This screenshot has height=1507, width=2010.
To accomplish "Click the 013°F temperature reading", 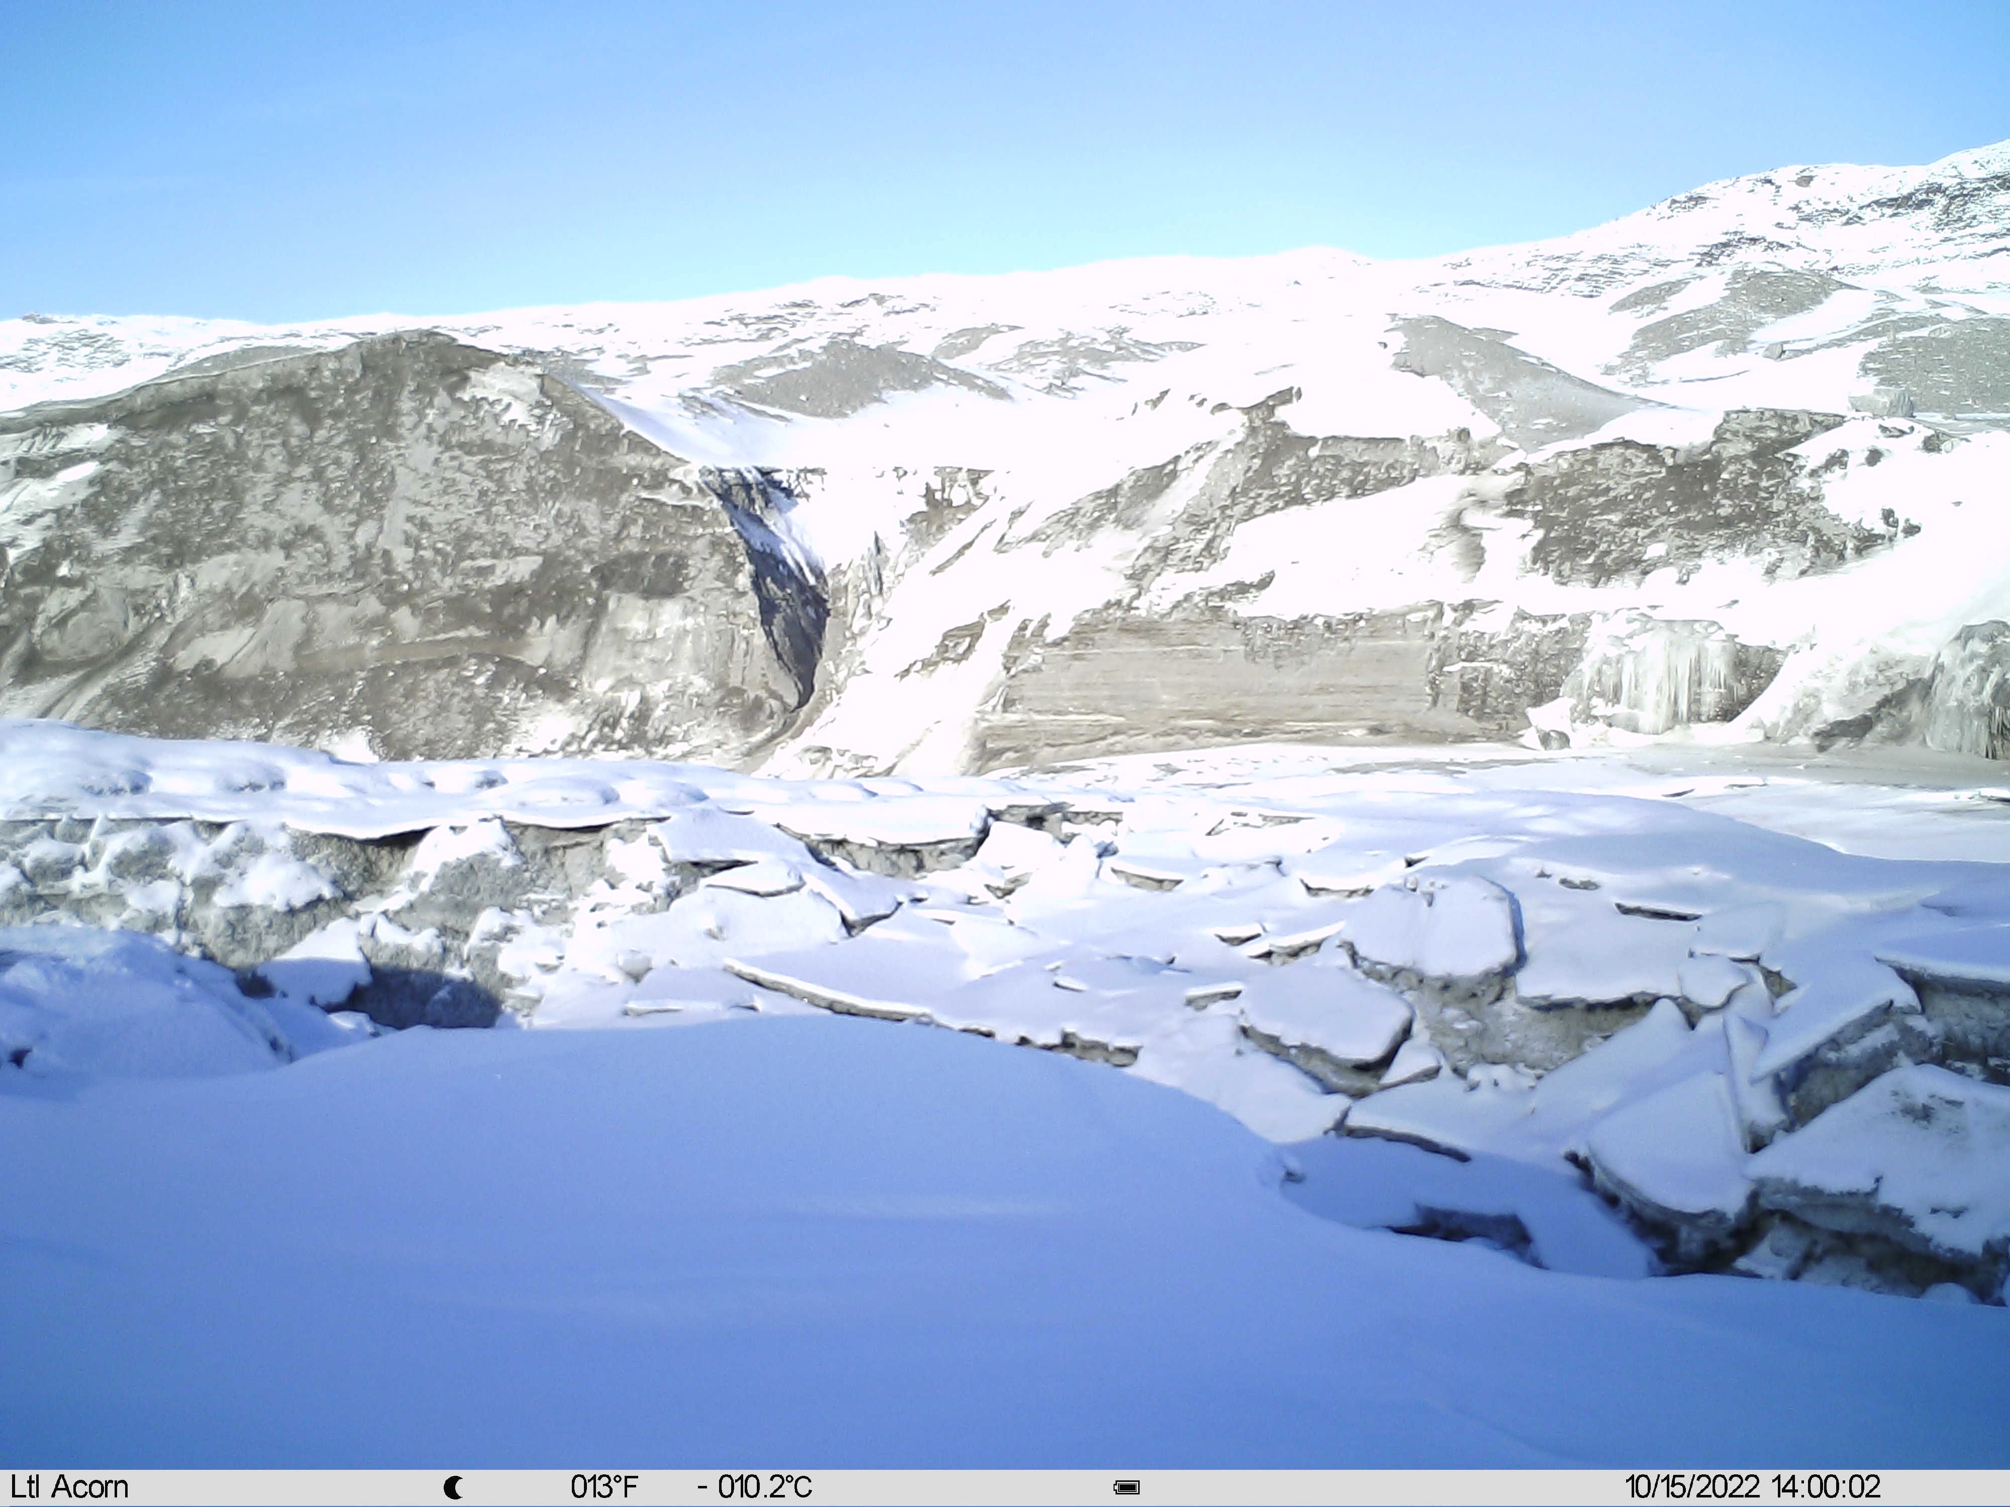I will pyautogui.click(x=605, y=1487).
